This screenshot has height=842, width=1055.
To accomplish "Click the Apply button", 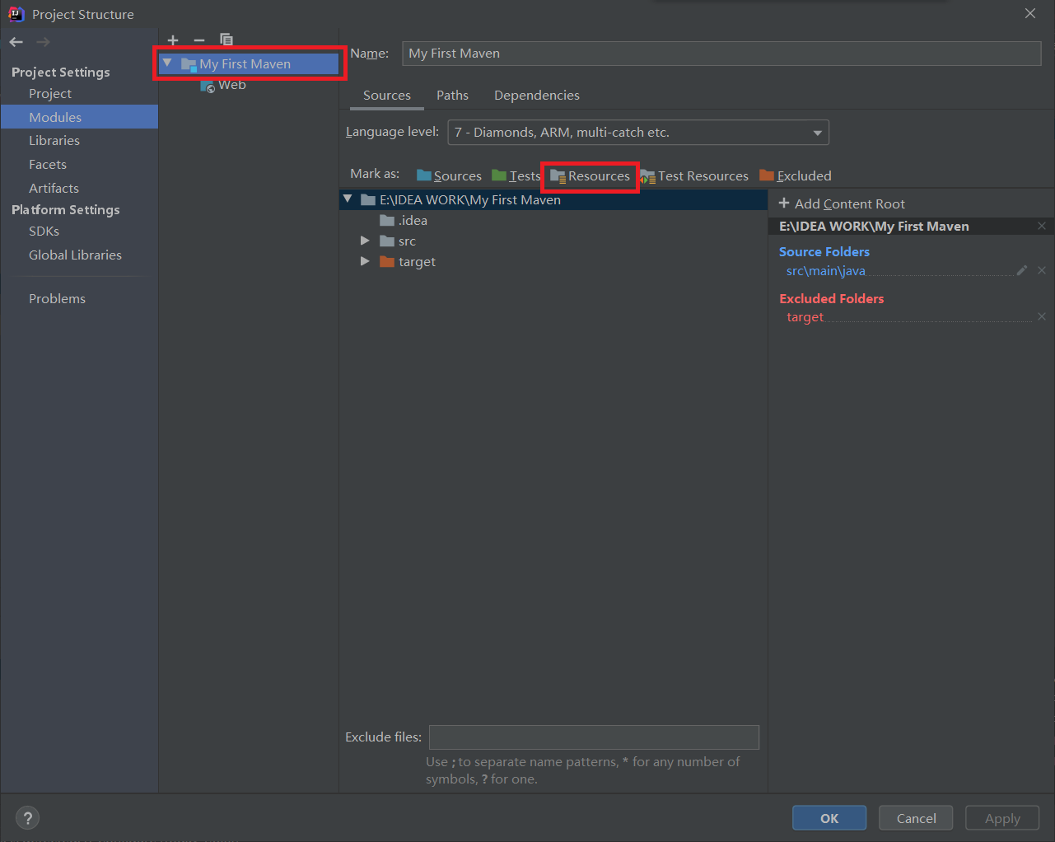I will coord(1002,818).
